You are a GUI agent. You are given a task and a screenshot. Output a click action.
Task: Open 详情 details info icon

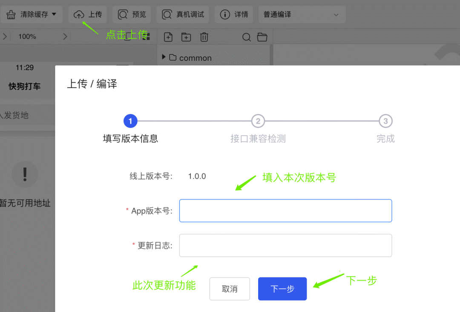click(x=225, y=14)
